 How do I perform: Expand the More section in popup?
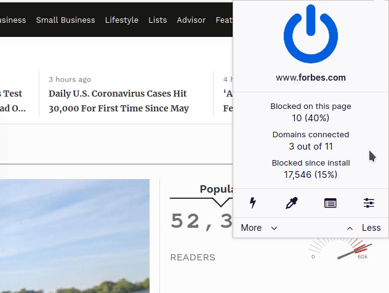[259, 228]
